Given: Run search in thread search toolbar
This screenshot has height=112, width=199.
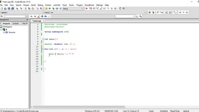Looking at the screenshot, I should pos(137,16).
